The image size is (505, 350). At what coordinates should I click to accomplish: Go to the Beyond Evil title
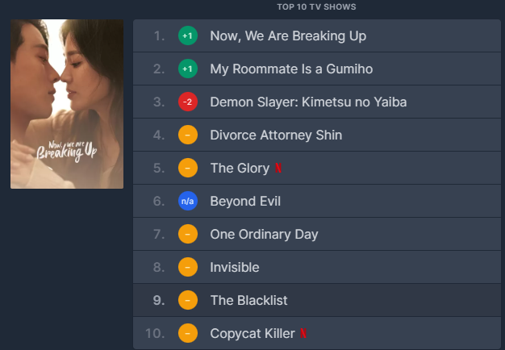(245, 202)
